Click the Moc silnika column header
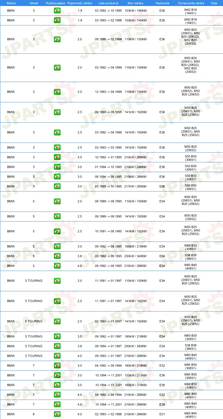The width and height of the screenshot is (223, 419). [x=135, y=3]
